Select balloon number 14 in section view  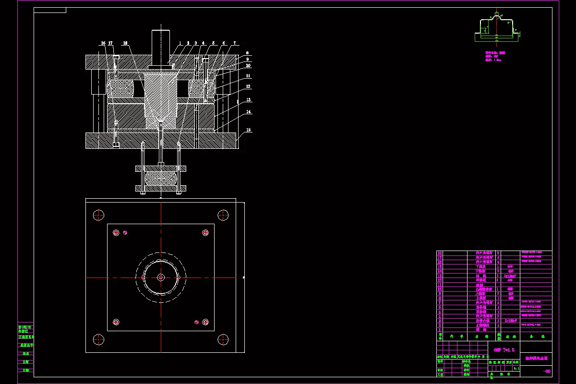tap(248, 111)
